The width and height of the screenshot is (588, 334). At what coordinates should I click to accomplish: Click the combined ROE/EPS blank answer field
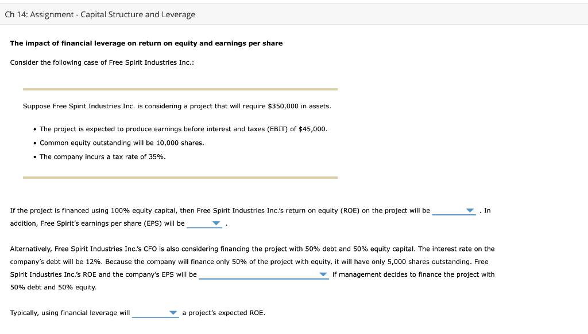(264, 276)
